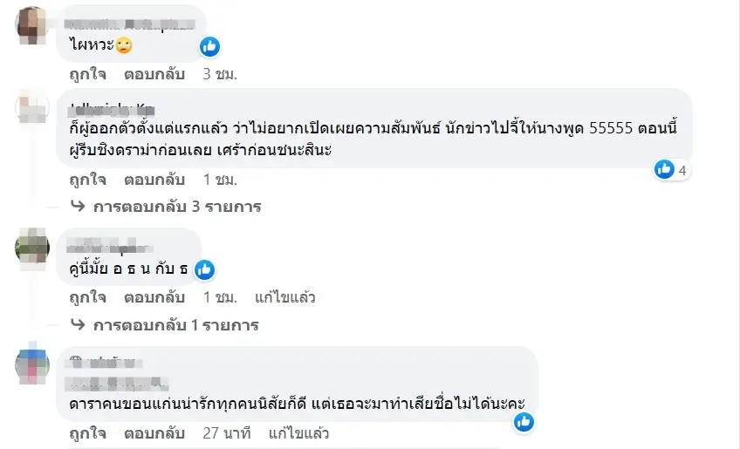Like (ถูกใจ) the ไผหวะ comment
Image resolution: width=740 pixels, height=449 pixels.
click(87, 74)
